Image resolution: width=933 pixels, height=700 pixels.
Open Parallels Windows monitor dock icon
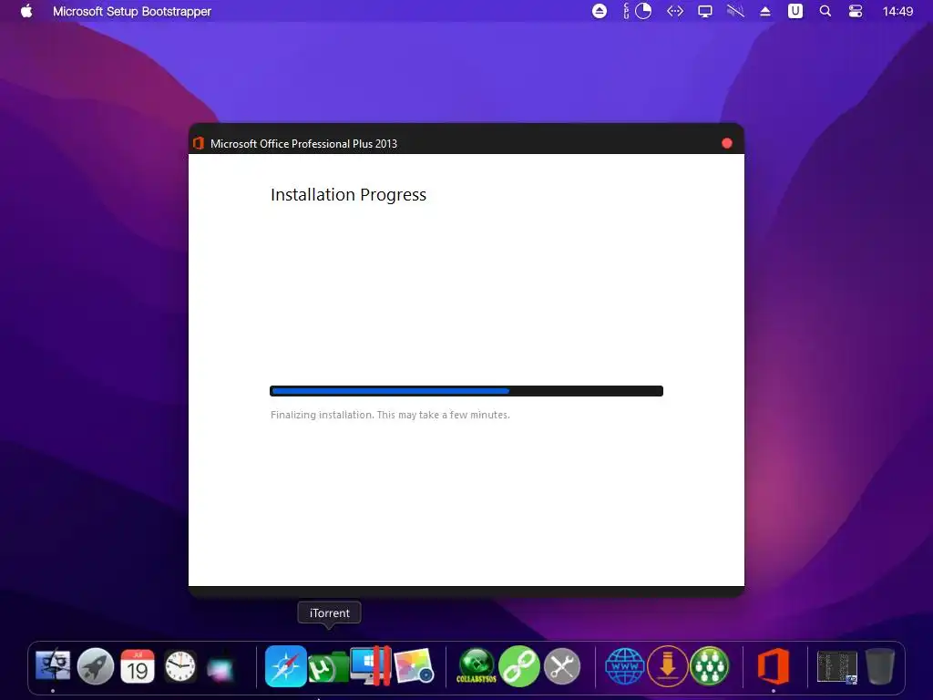coord(371,665)
